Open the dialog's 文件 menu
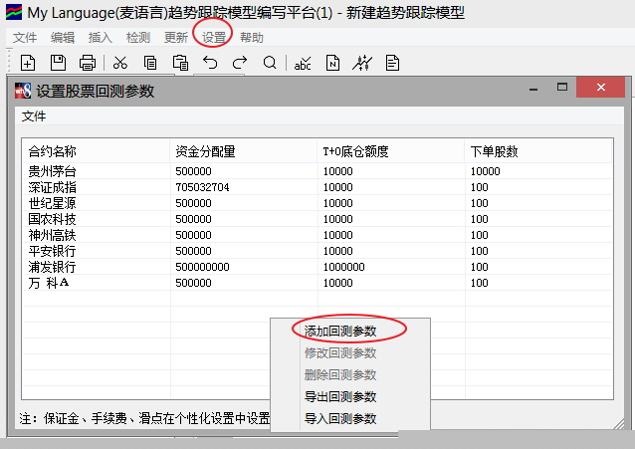The width and height of the screenshot is (635, 449). [x=34, y=115]
